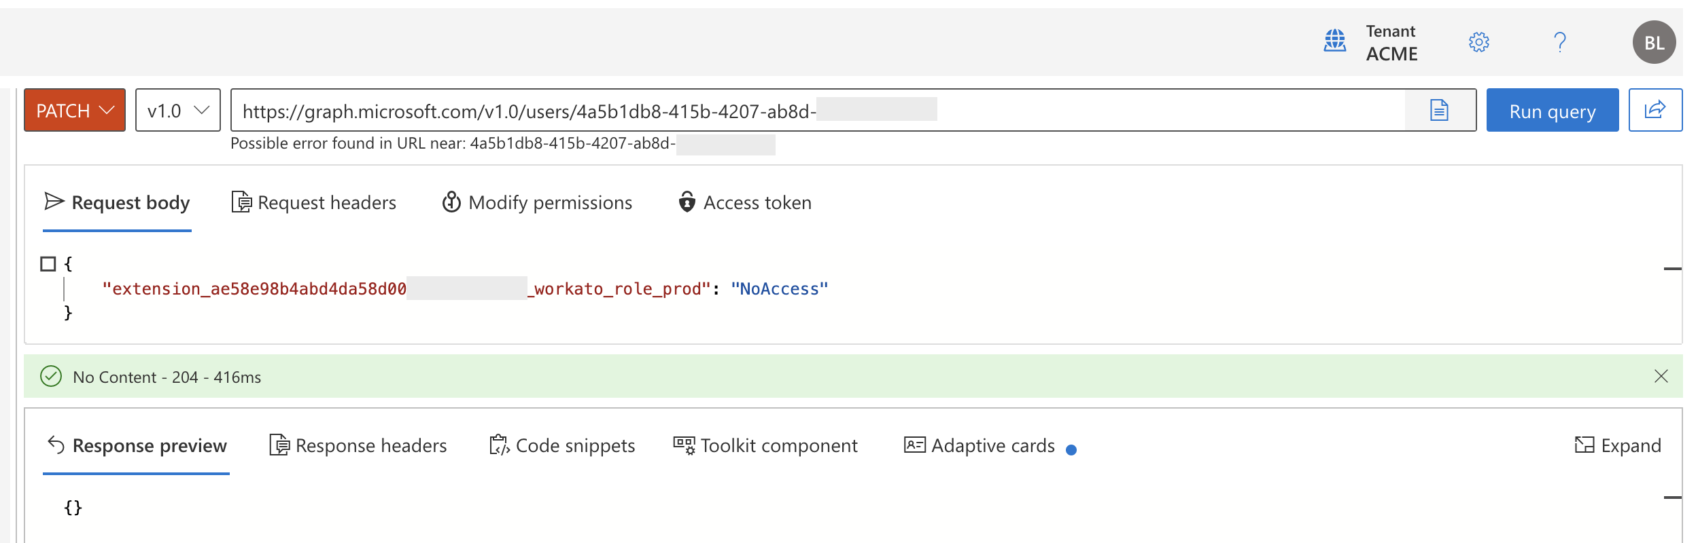Click the "No Content - 204 - 416ms" status text

pyautogui.click(x=167, y=377)
